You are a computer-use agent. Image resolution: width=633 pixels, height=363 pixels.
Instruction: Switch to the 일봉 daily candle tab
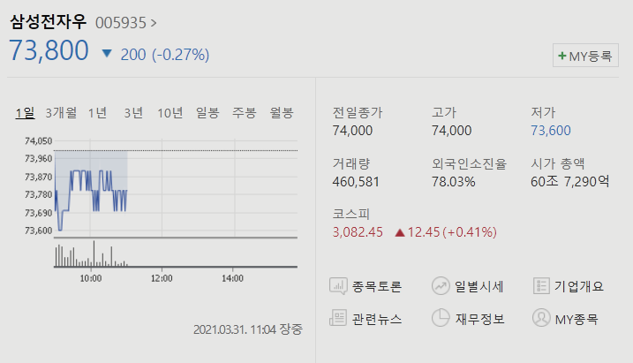207,113
